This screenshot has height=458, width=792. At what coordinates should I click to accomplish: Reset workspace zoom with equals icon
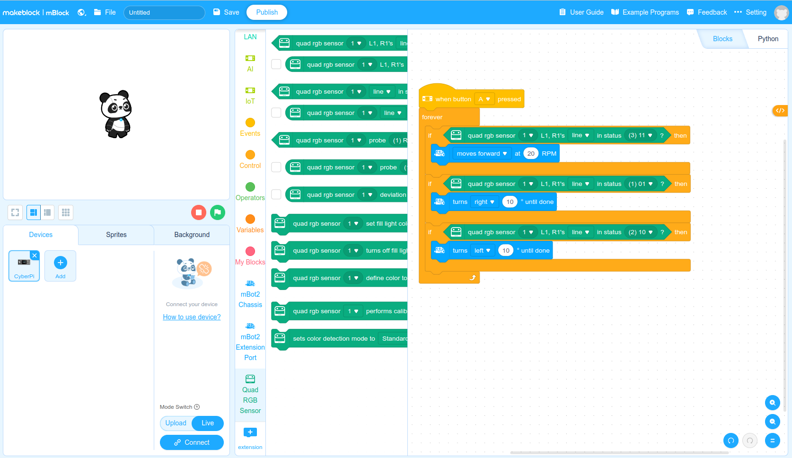point(773,440)
